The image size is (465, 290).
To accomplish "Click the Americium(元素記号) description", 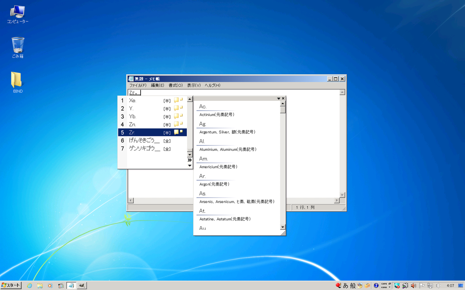I will [218, 167].
